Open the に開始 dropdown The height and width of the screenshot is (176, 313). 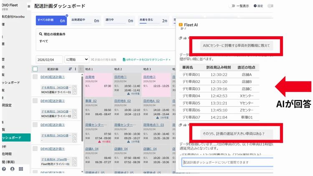click(x=77, y=60)
